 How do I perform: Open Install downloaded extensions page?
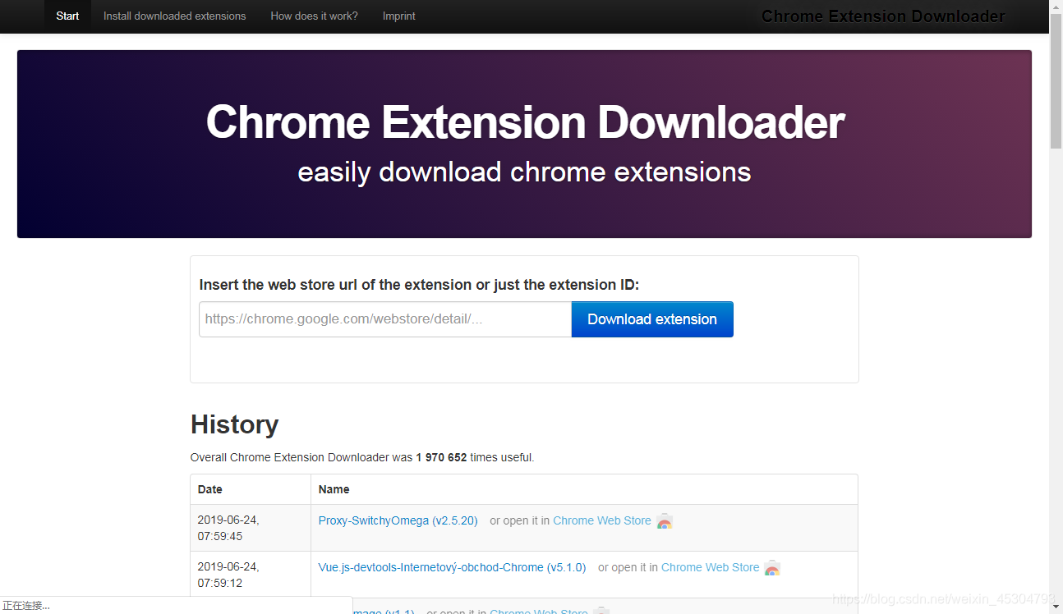pos(174,16)
